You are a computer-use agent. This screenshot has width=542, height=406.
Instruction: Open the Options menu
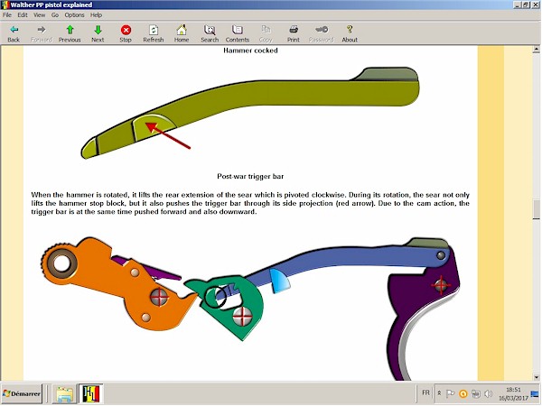pos(74,14)
